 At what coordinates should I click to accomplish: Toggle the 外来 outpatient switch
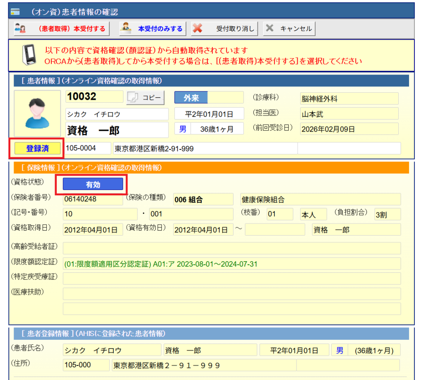[209, 98]
